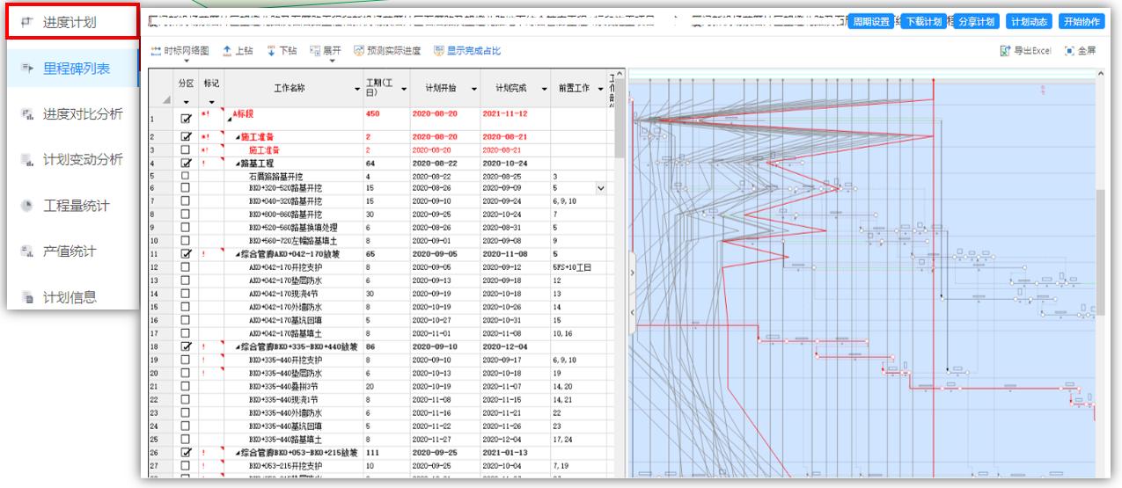Uncheck the 路基工程 row checkbox
This screenshot has height=488, width=1122.
[185, 162]
